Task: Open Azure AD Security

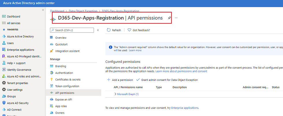Action: point(18,103)
